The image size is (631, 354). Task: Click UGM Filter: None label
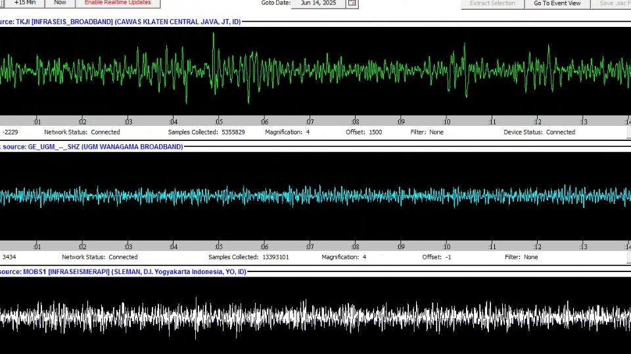[x=521, y=257]
